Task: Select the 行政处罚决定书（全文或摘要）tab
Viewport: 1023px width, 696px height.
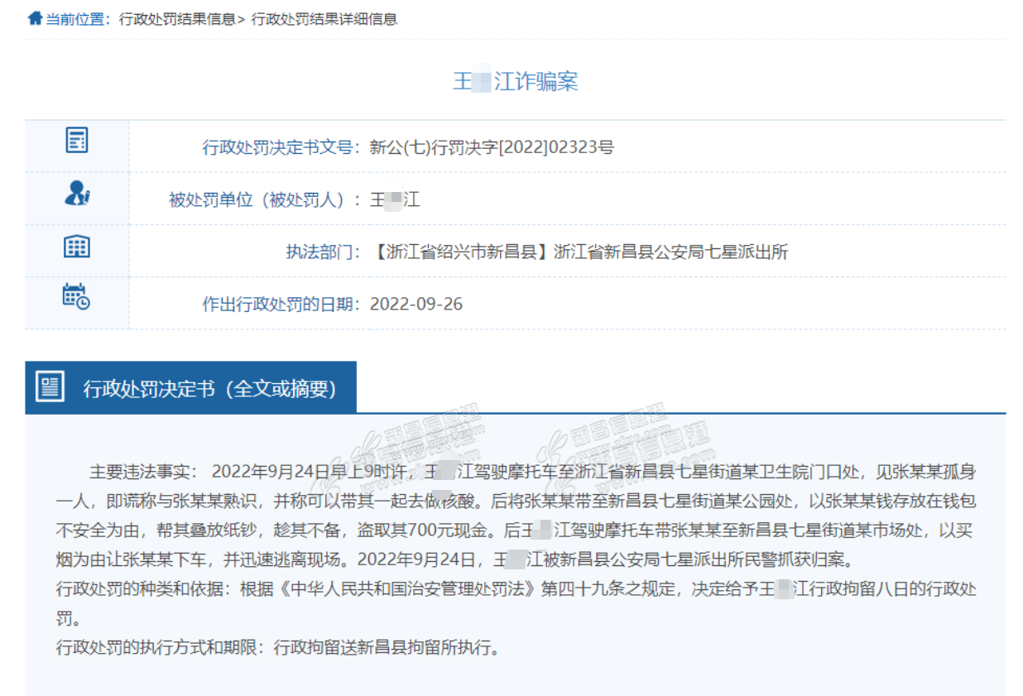Action: [x=209, y=389]
